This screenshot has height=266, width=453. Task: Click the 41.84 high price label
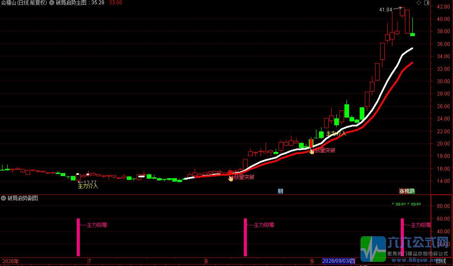pos(386,10)
